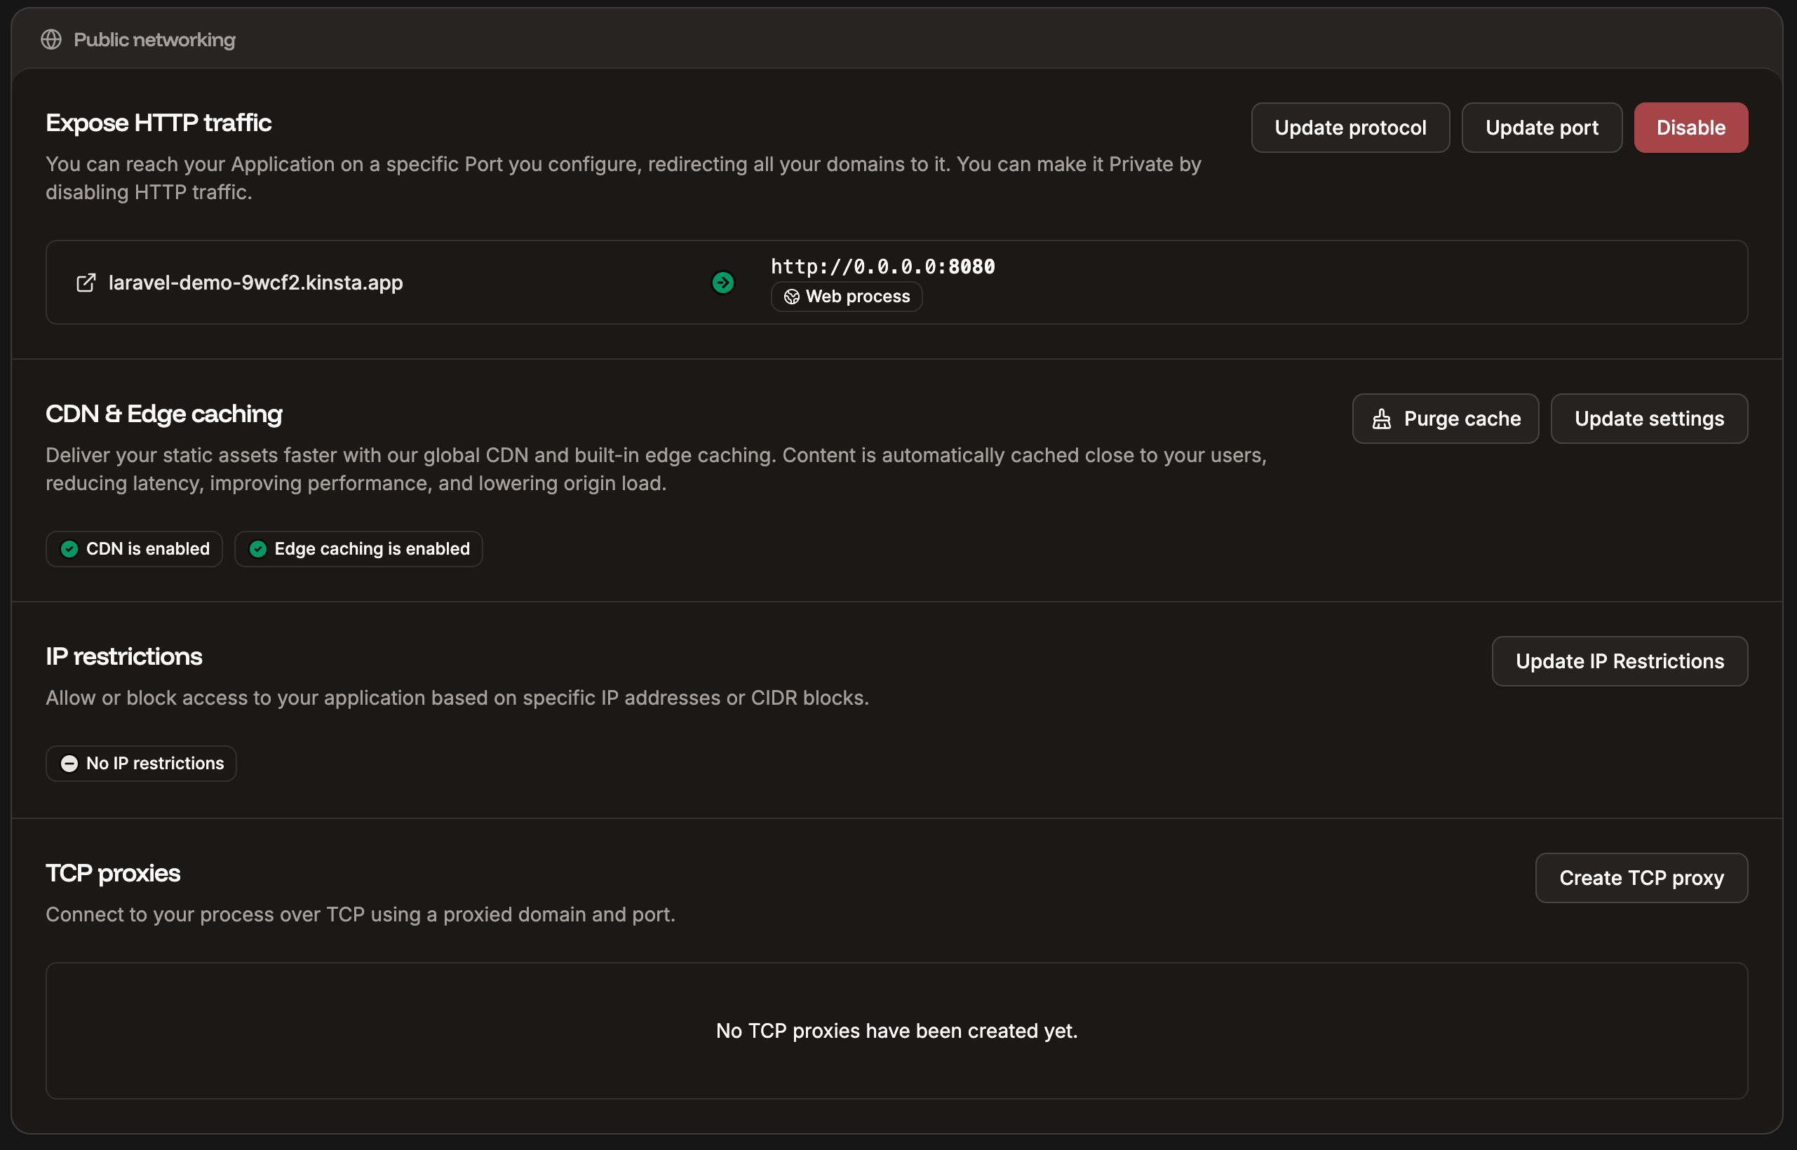Click the Public networking globe icon
This screenshot has width=1797, height=1150.
(51, 39)
